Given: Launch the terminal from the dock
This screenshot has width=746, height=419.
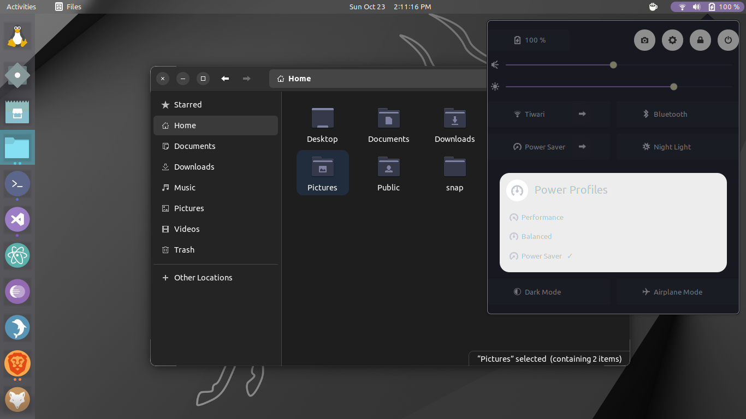Looking at the screenshot, I should [17, 184].
